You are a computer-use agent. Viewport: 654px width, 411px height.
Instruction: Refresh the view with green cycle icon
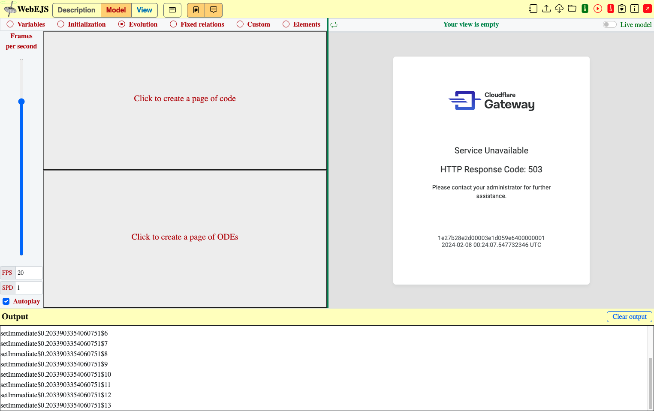[334, 25]
